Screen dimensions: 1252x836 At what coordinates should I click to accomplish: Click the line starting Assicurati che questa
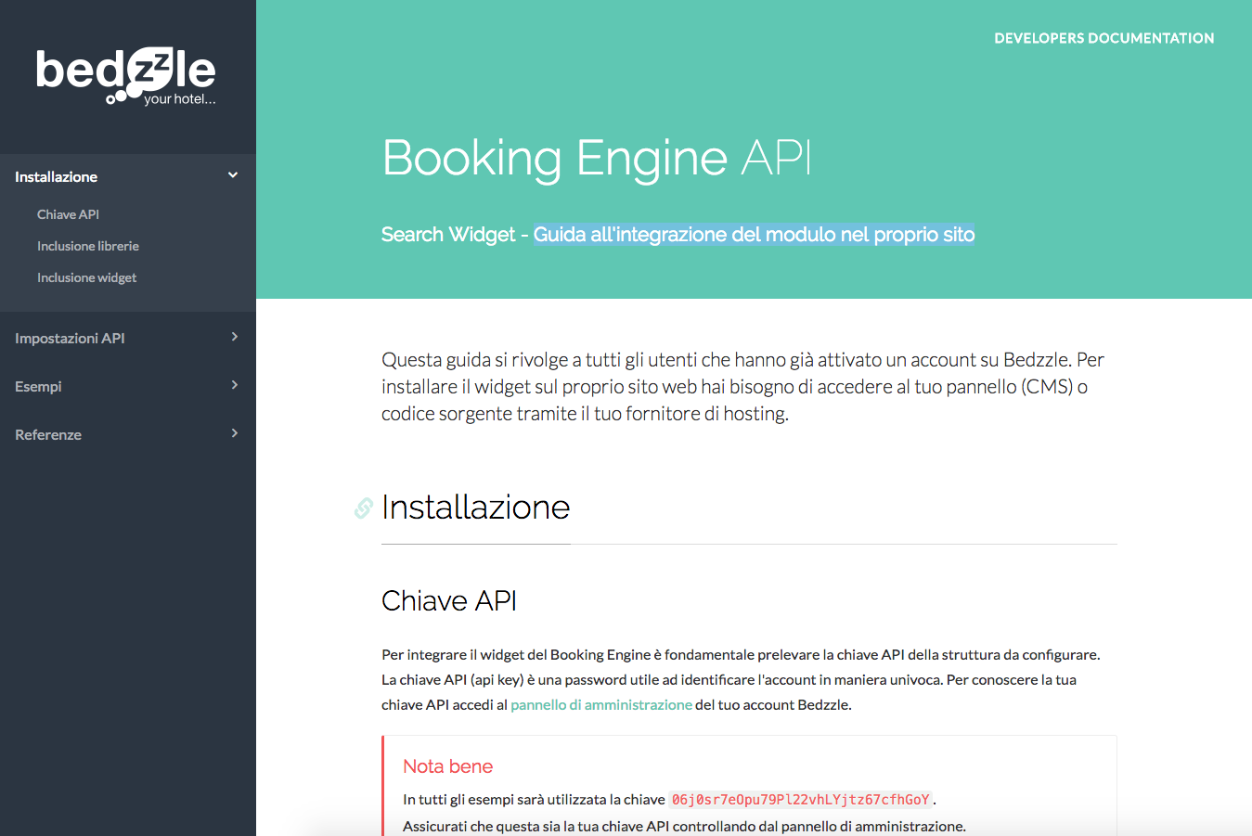[x=684, y=827]
